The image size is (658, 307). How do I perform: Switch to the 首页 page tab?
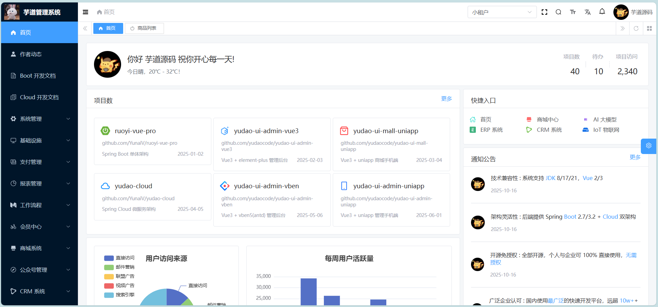point(108,28)
